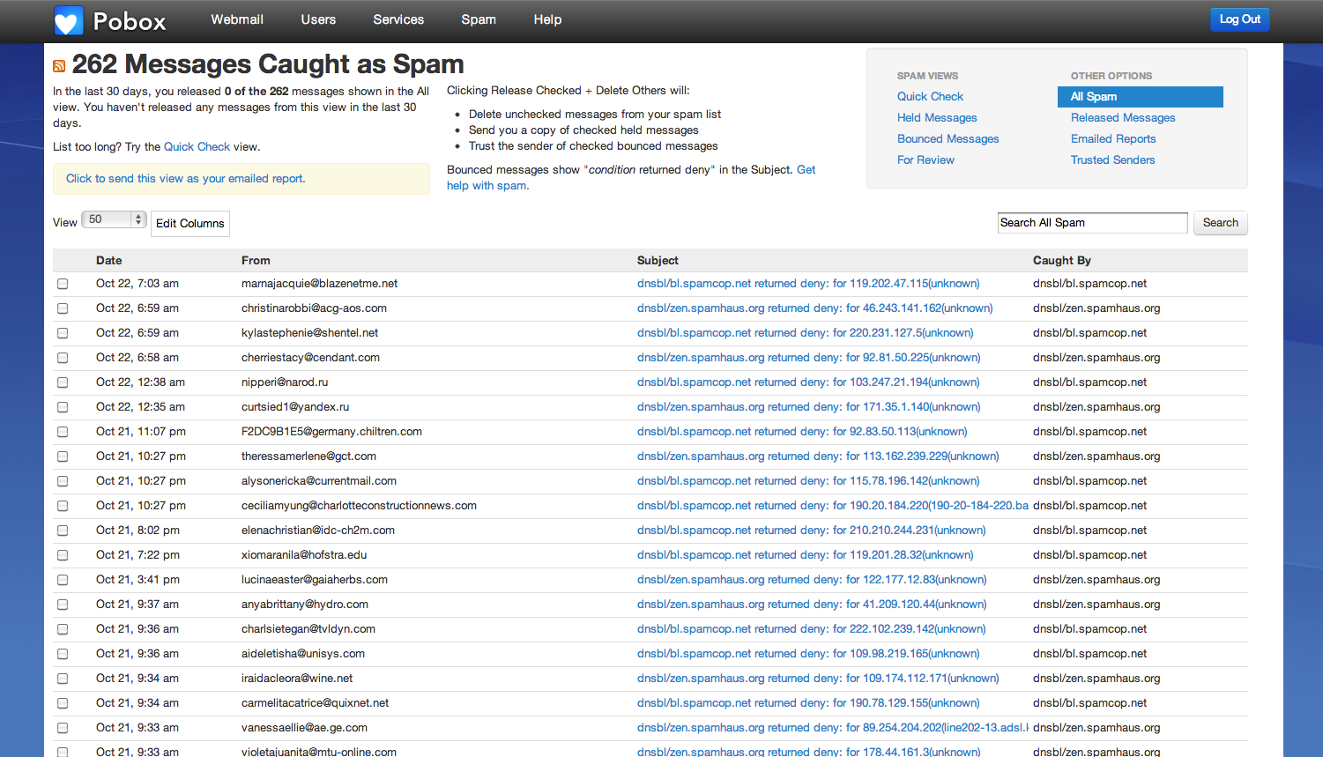Open the Quick Check spam view in sidebar

click(x=930, y=97)
